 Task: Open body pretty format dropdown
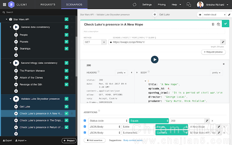tap(216, 72)
